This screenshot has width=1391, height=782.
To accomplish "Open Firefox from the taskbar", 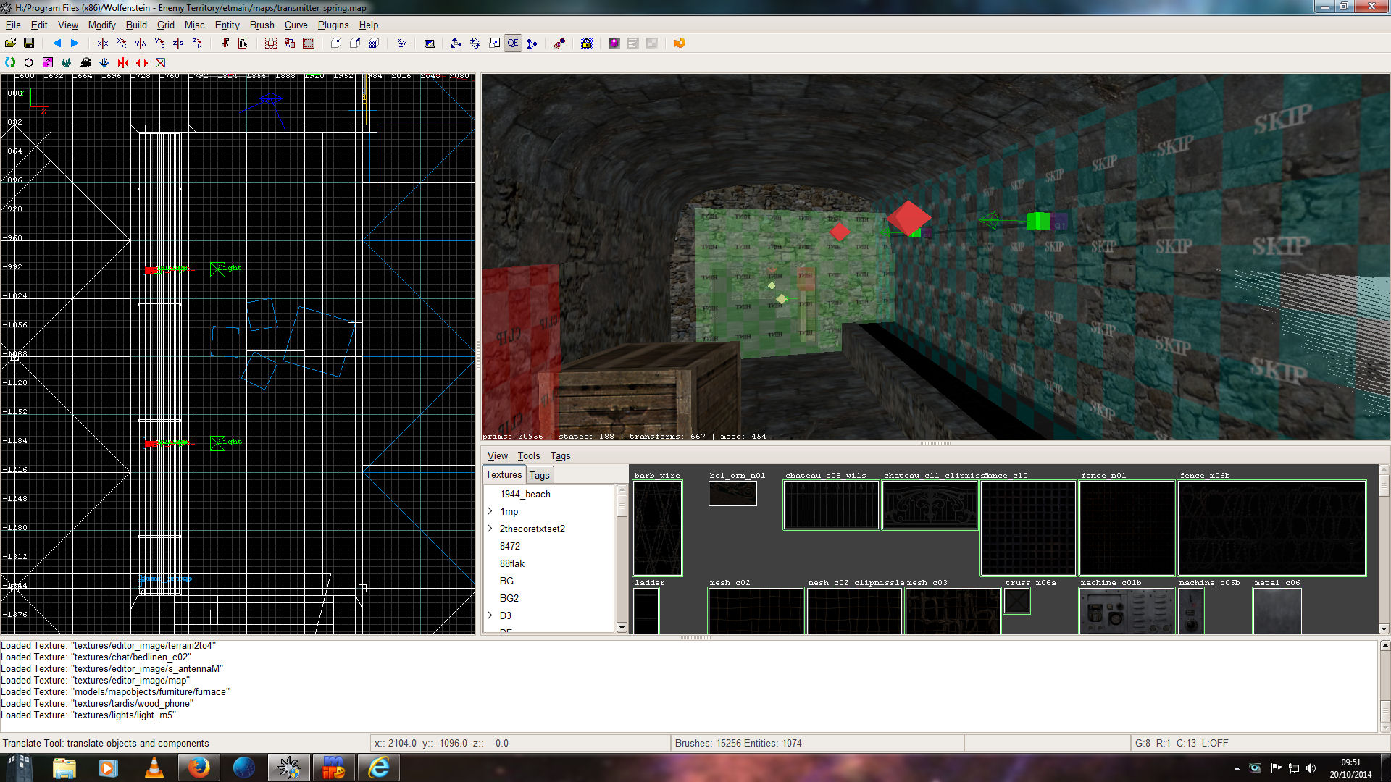I will point(199,768).
